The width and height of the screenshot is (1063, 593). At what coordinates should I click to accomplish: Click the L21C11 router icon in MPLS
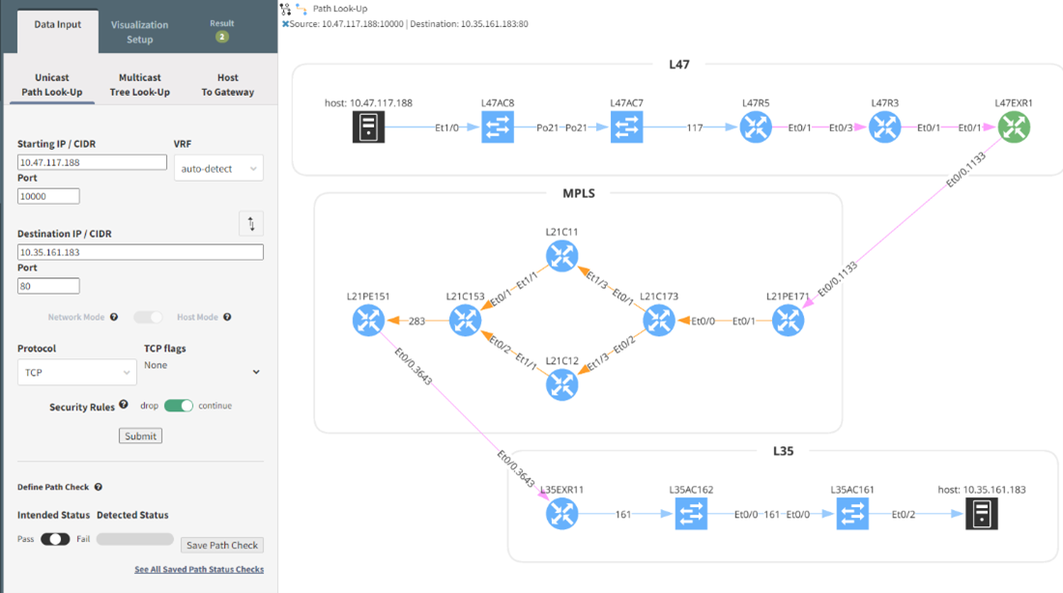point(561,255)
